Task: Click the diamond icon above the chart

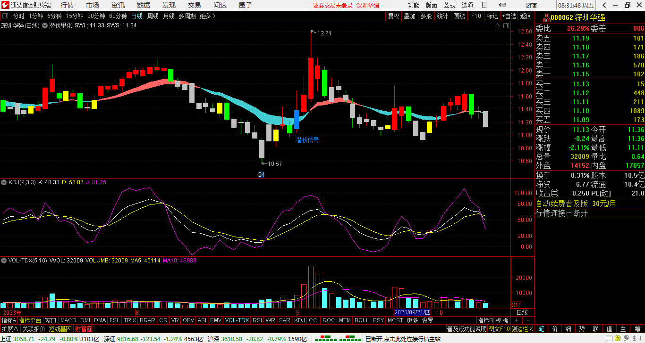Action: [498, 25]
